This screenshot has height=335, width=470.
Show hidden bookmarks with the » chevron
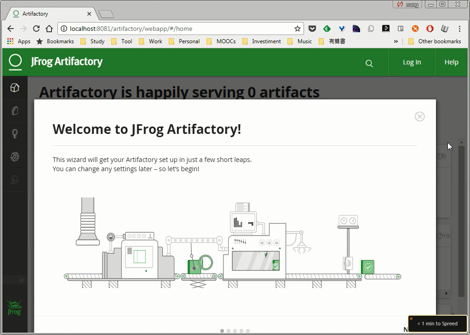[x=395, y=41]
